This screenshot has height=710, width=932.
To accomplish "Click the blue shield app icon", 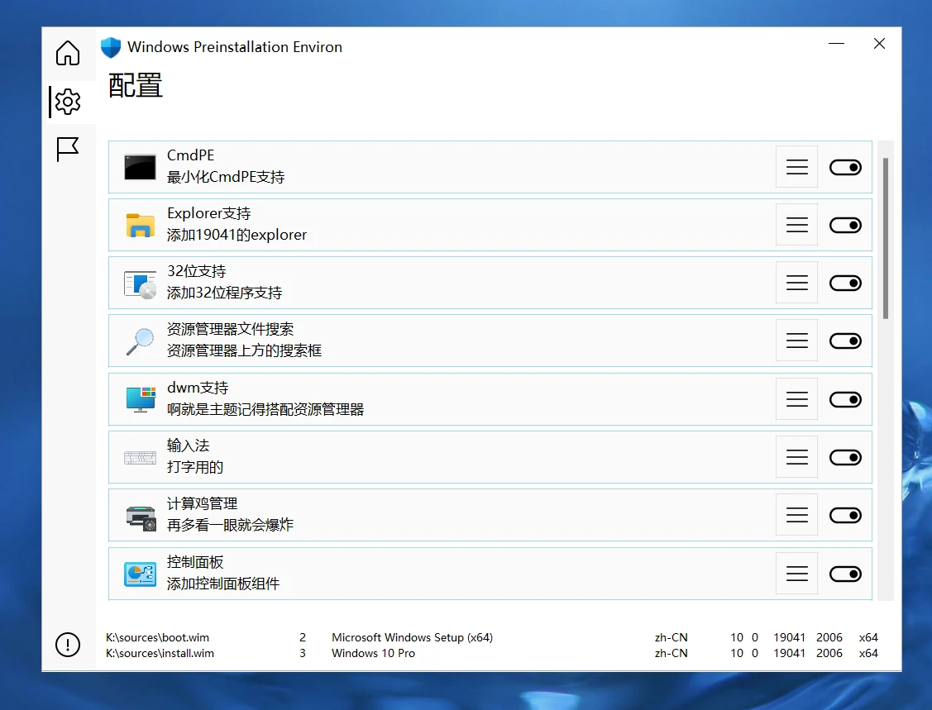I will coord(111,48).
